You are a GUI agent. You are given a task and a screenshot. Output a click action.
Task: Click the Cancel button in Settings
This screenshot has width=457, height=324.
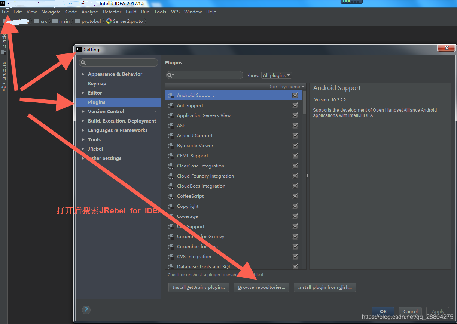tap(411, 311)
